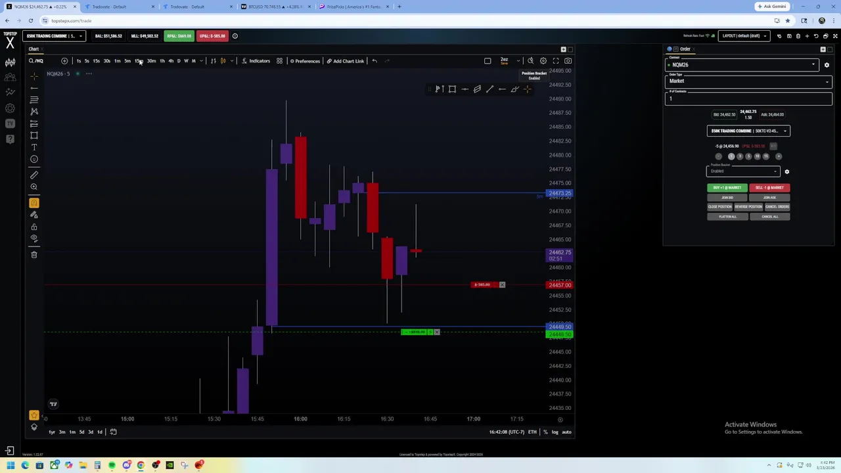Click the Close Position button
Viewport: 841px width, 473px height.
pyautogui.click(x=719, y=207)
